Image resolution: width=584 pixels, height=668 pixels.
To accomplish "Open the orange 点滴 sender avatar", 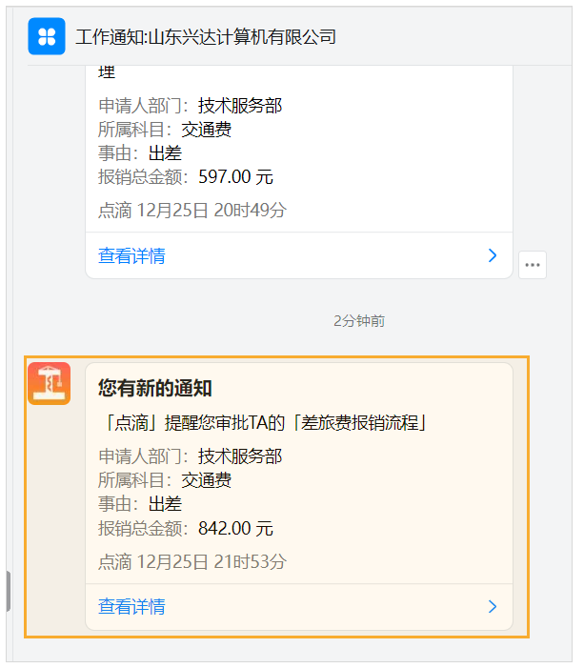I will click(x=49, y=383).
